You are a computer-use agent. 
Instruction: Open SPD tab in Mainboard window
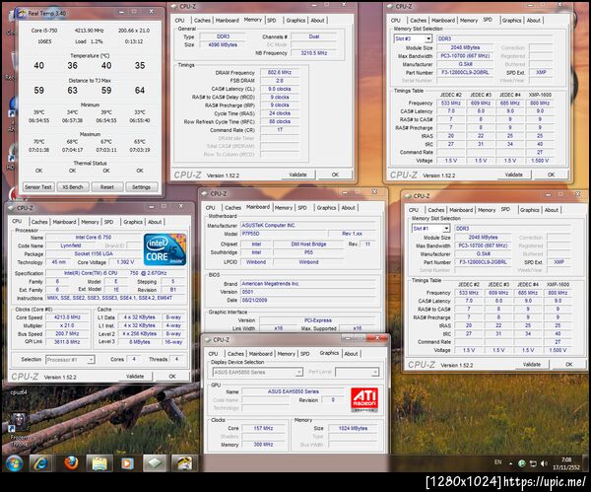[302, 208]
